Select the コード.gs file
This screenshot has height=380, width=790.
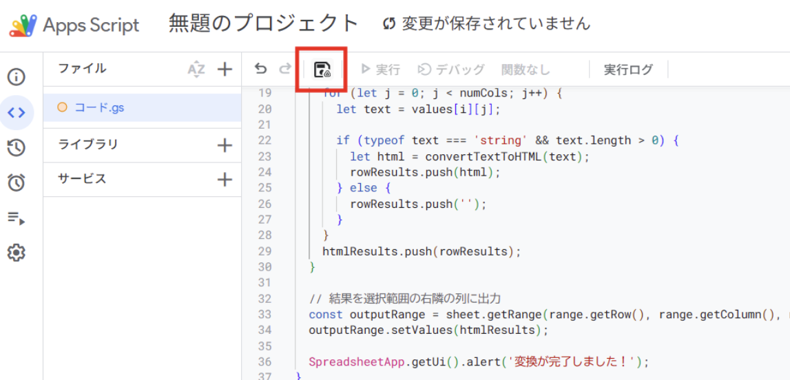point(99,107)
